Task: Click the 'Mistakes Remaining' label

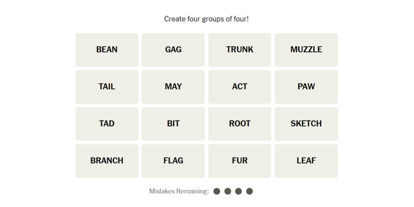Action: click(x=179, y=191)
